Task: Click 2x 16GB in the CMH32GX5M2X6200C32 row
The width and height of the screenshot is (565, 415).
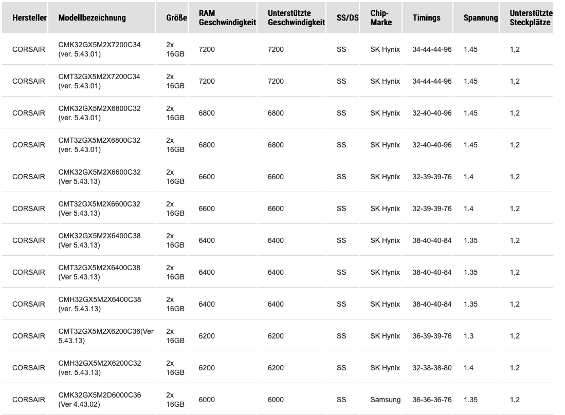Action: pos(175,368)
